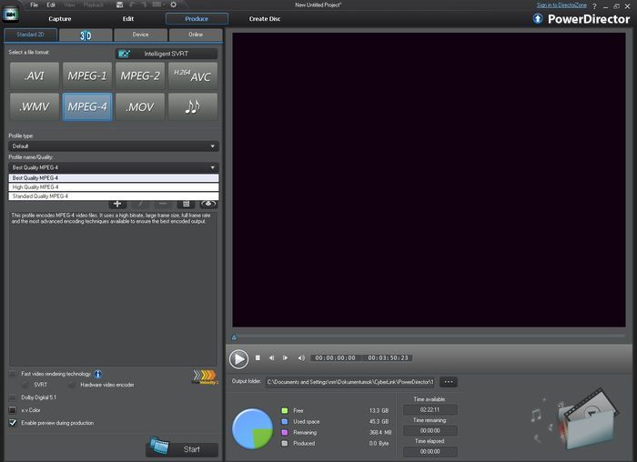Screen dimensions: 637x462
Task: Open preferences with the gear icon
Action: 174,5
